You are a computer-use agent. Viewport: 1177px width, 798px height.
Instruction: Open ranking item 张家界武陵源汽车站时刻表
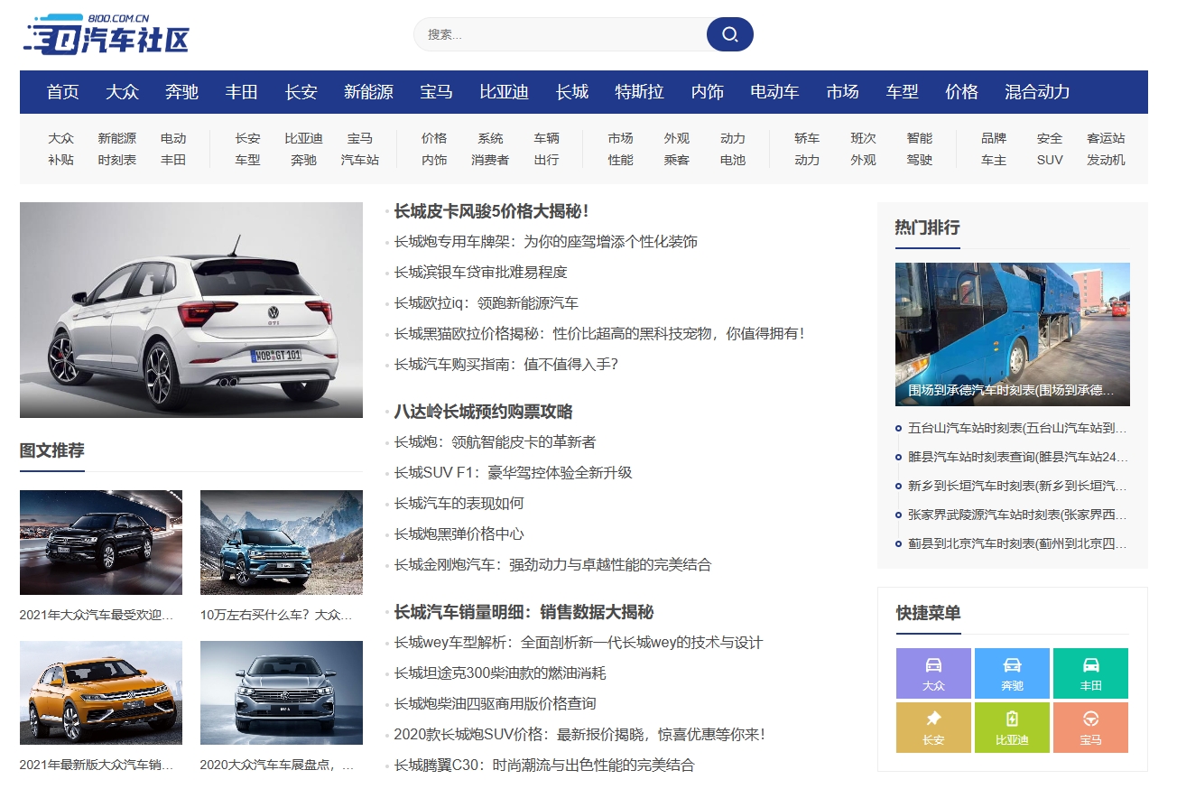tap(1017, 515)
